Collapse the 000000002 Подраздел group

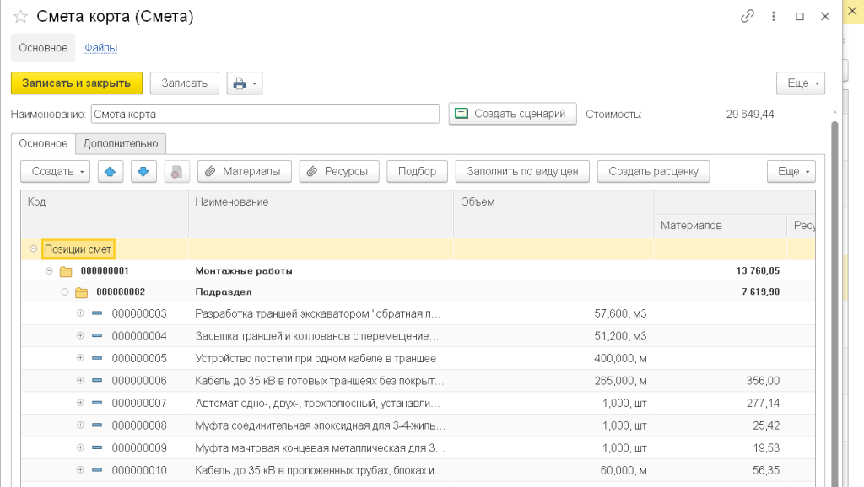point(65,292)
